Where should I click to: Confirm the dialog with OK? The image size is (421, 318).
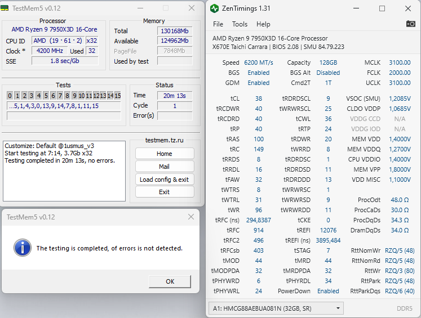[x=170, y=281]
